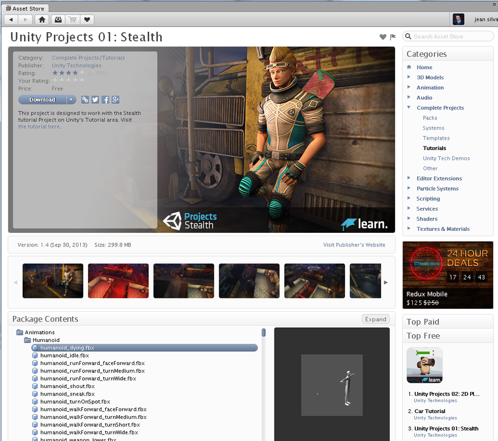
Task: Click the Expand package contents button
Action: click(376, 319)
